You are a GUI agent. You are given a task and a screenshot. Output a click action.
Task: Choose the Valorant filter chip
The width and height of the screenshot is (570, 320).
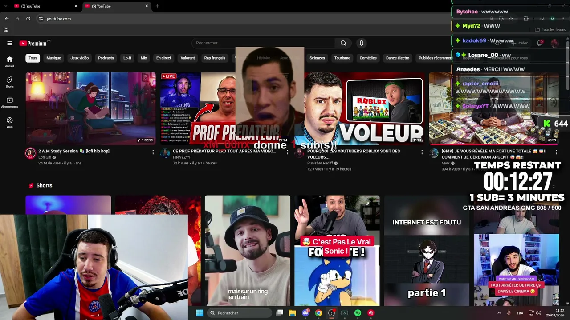tap(188, 58)
